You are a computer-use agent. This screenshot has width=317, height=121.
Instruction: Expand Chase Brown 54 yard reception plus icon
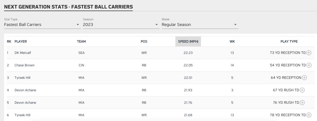(309, 65)
